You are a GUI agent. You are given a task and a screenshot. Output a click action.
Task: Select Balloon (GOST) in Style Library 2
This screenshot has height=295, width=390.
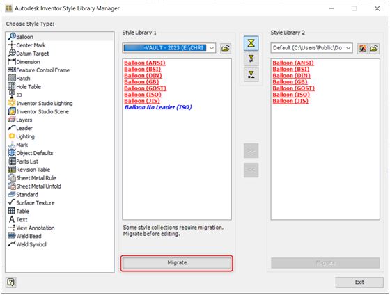point(294,88)
